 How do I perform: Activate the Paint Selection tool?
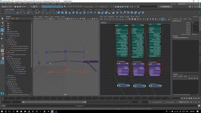(x=2, y=26)
